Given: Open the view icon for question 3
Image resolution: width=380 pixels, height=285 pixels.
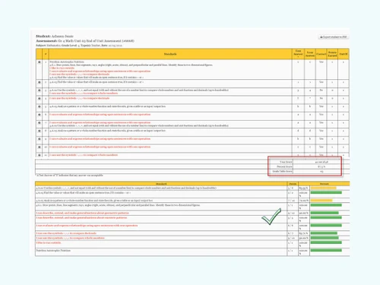Looking at the screenshot, I should pos(40,90).
